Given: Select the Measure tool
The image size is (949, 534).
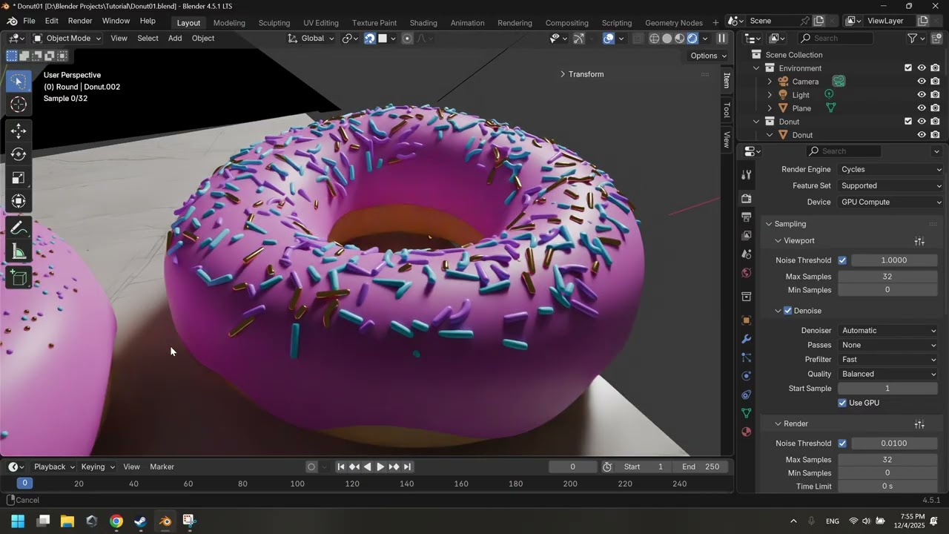Looking at the screenshot, I should click(x=19, y=252).
